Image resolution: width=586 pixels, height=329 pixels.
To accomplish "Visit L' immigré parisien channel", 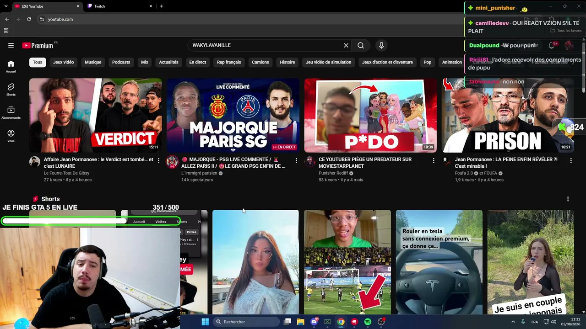I will (x=199, y=173).
